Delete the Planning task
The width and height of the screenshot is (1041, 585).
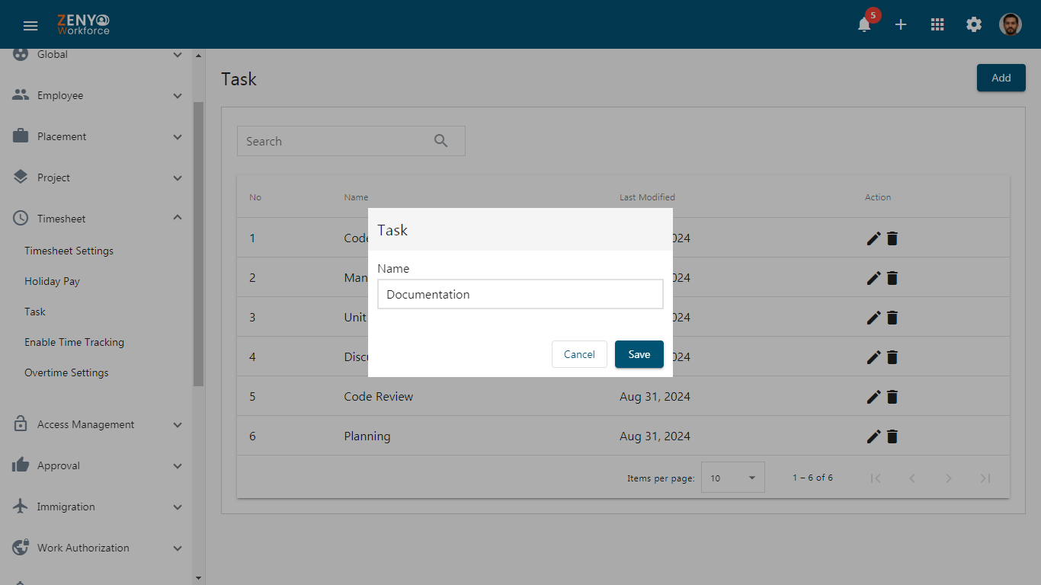point(892,436)
